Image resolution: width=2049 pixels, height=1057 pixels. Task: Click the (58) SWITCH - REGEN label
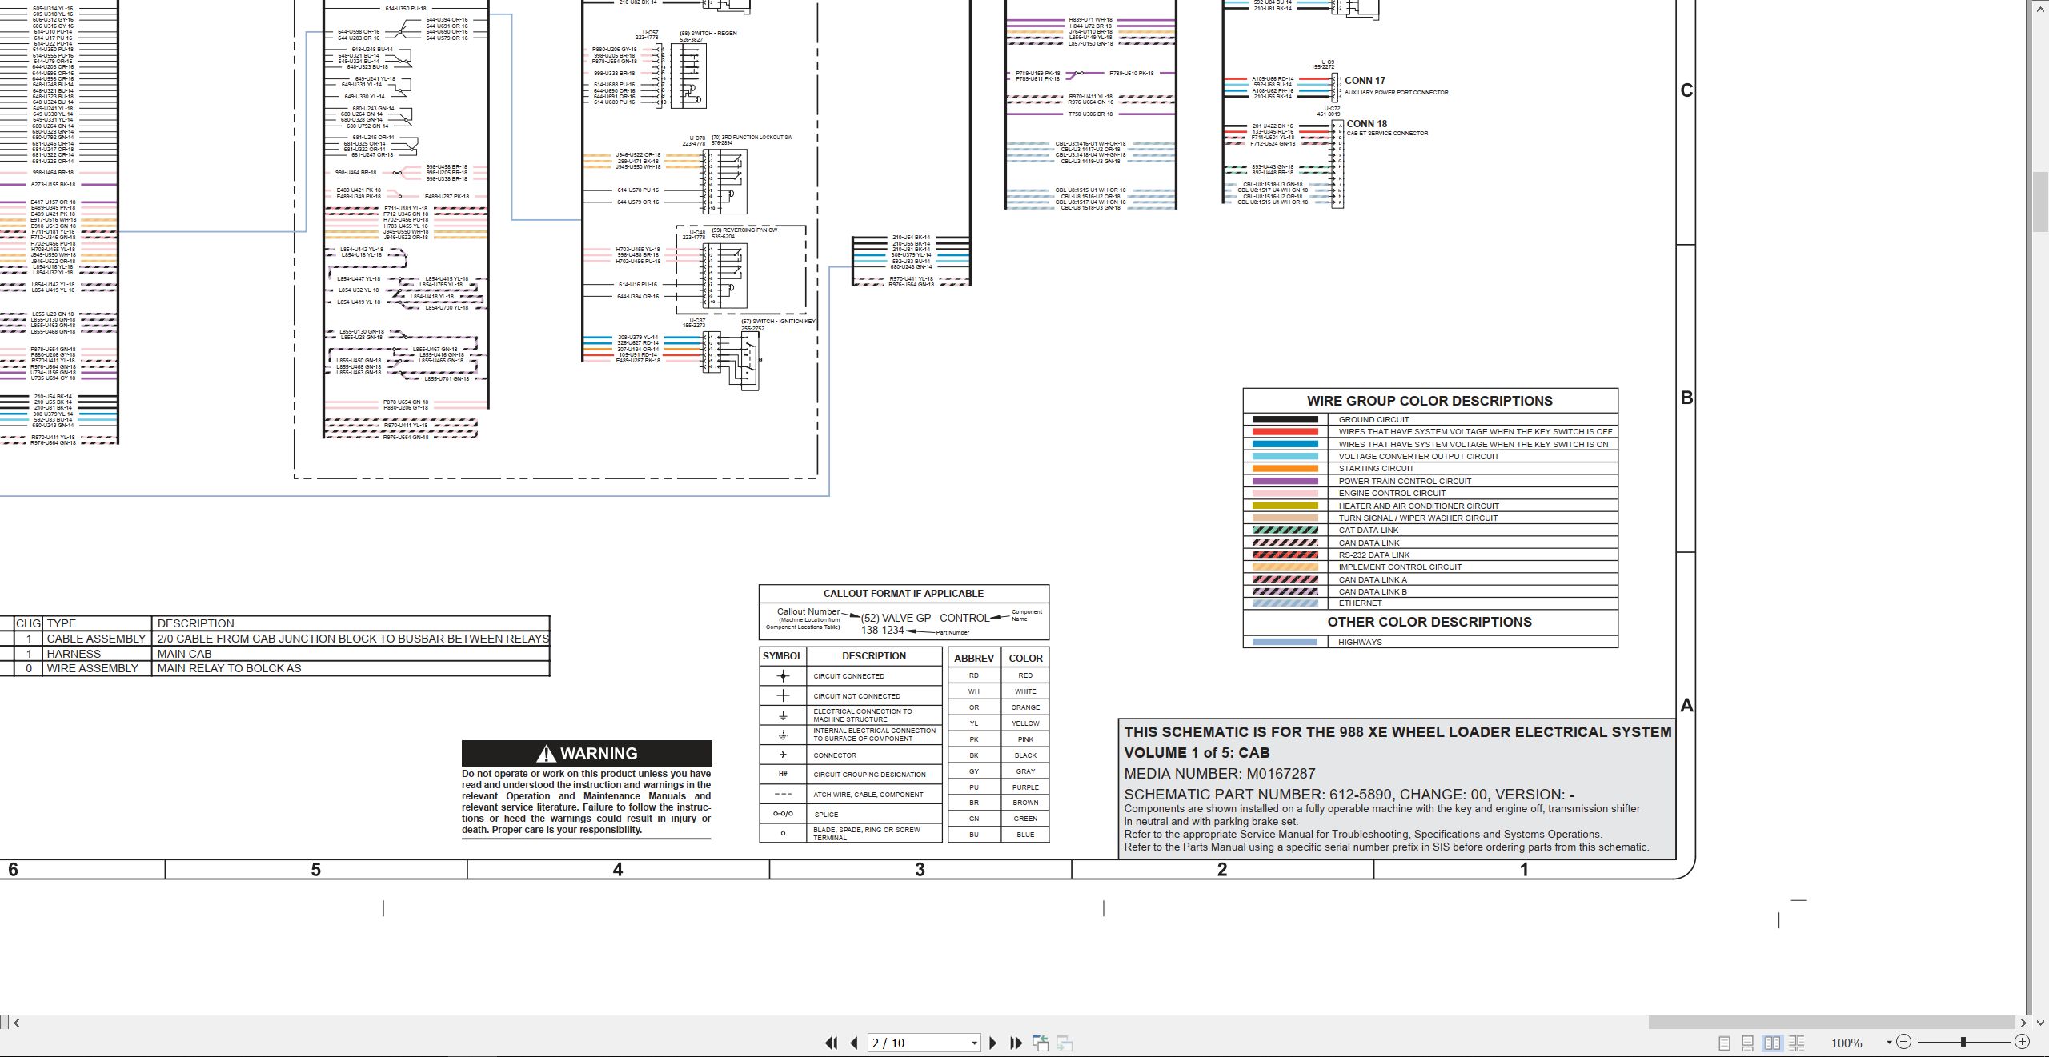[708, 34]
